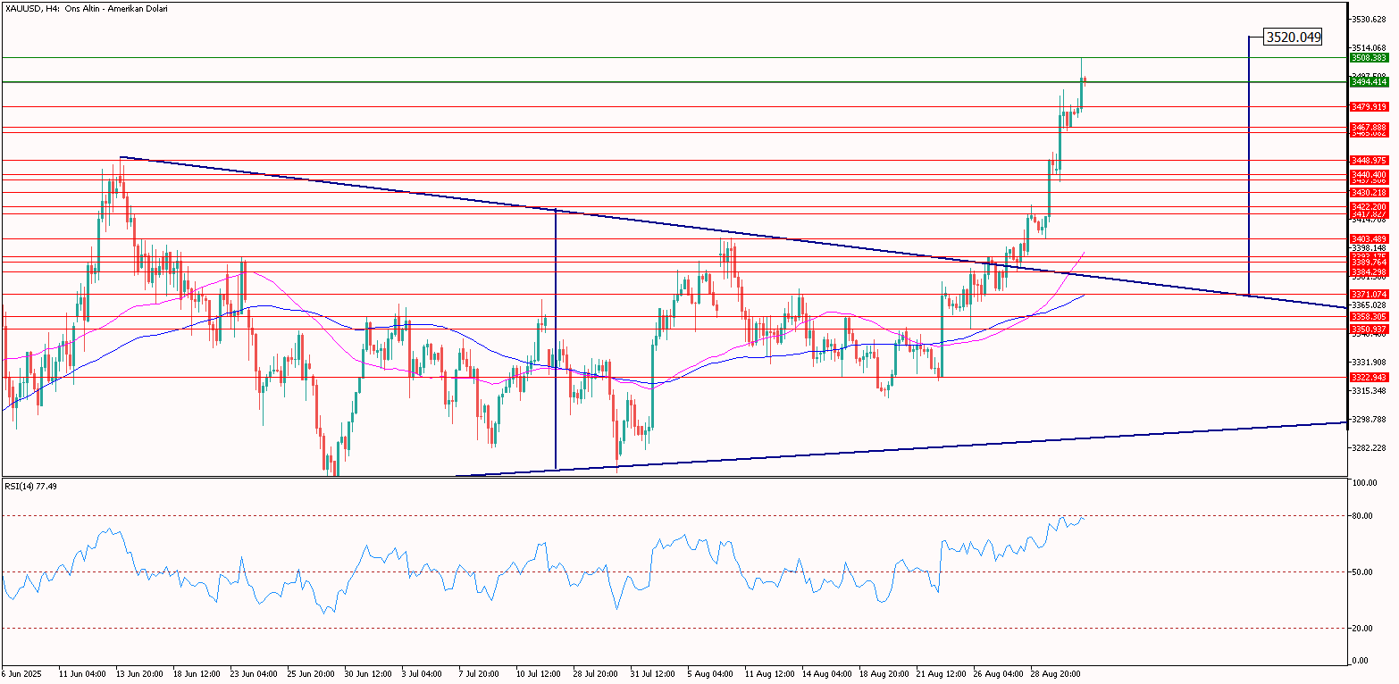This screenshot has width=1399, height=684.
Task: Select the red horizontal line at 3322.943
Action: click(x=674, y=377)
